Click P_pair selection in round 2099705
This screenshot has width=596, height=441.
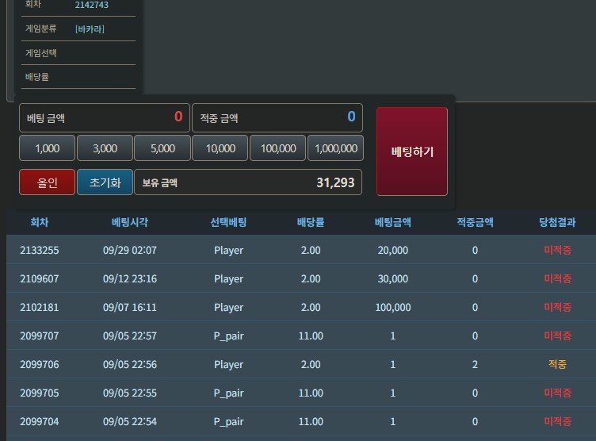click(x=228, y=393)
